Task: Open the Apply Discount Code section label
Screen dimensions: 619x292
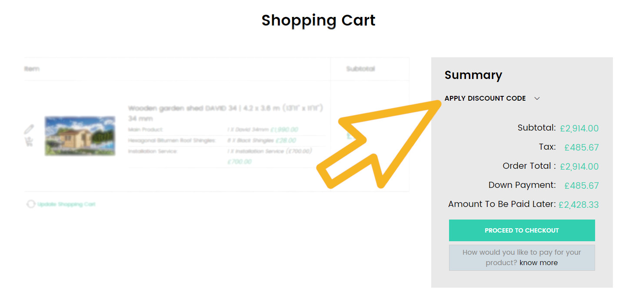Action: 485,98
